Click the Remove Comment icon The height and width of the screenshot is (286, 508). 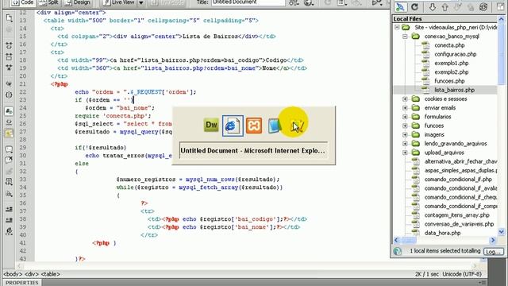pyautogui.click(x=9, y=160)
